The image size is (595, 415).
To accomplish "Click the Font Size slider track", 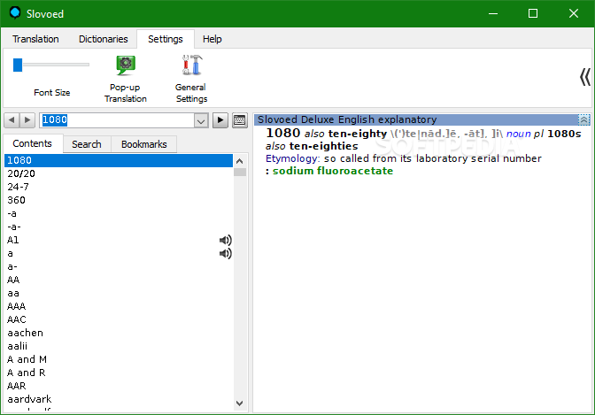I will [x=56, y=65].
